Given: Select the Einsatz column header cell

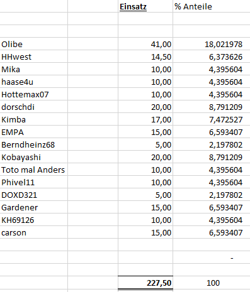Looking at the screenshot, I should click(x=145, y=6).
